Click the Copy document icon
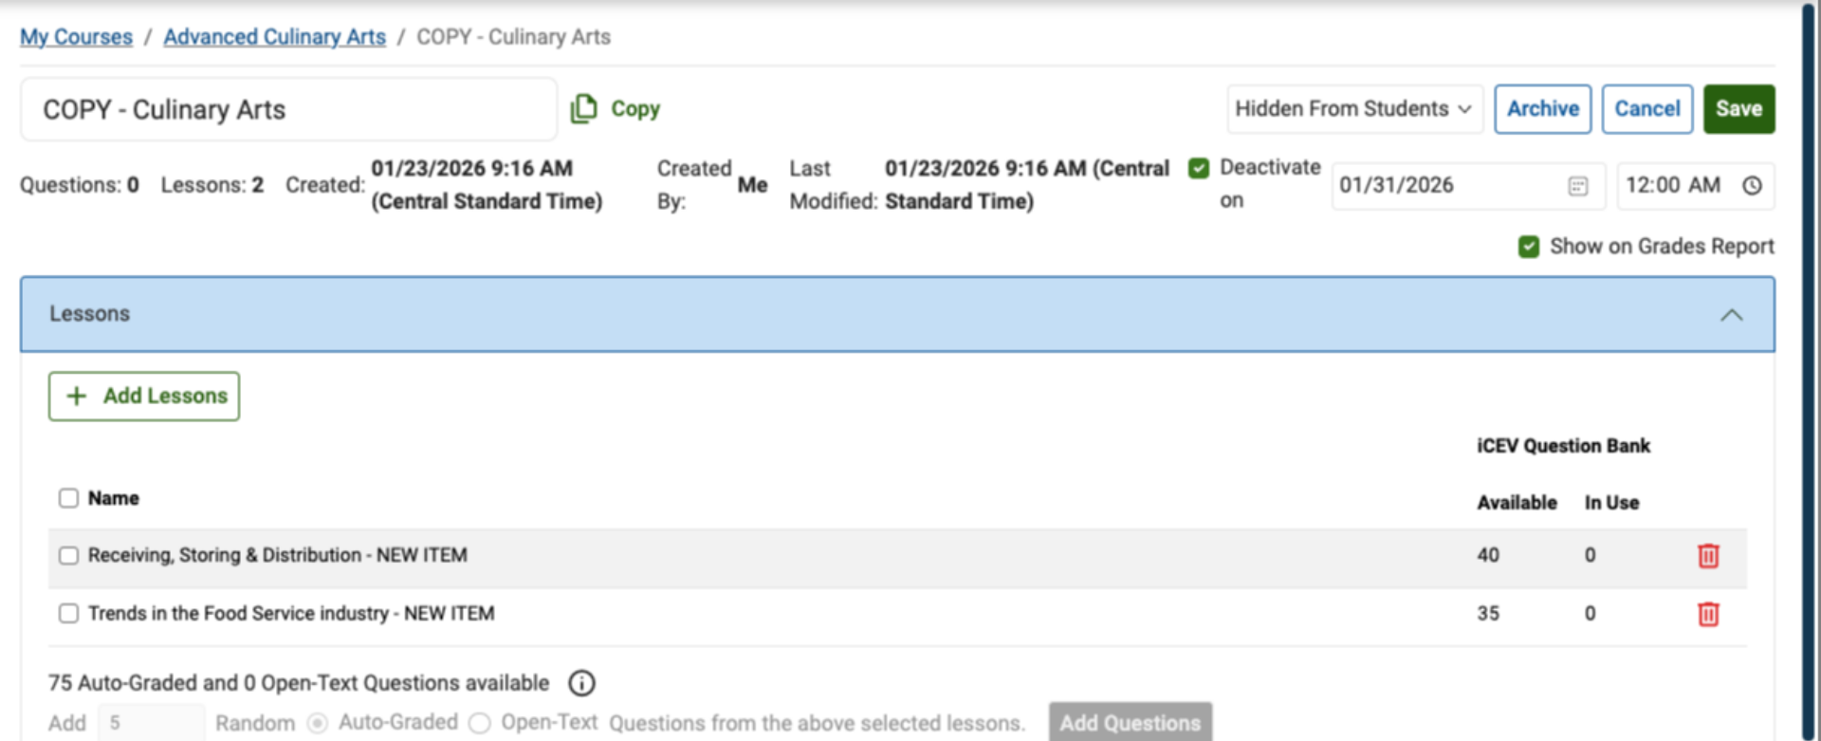The image size is (1821, 741). (583, 109)
